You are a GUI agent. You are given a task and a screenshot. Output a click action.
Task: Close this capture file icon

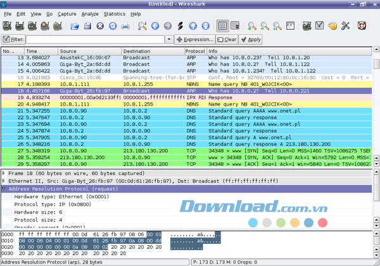[x=100, y=26]
